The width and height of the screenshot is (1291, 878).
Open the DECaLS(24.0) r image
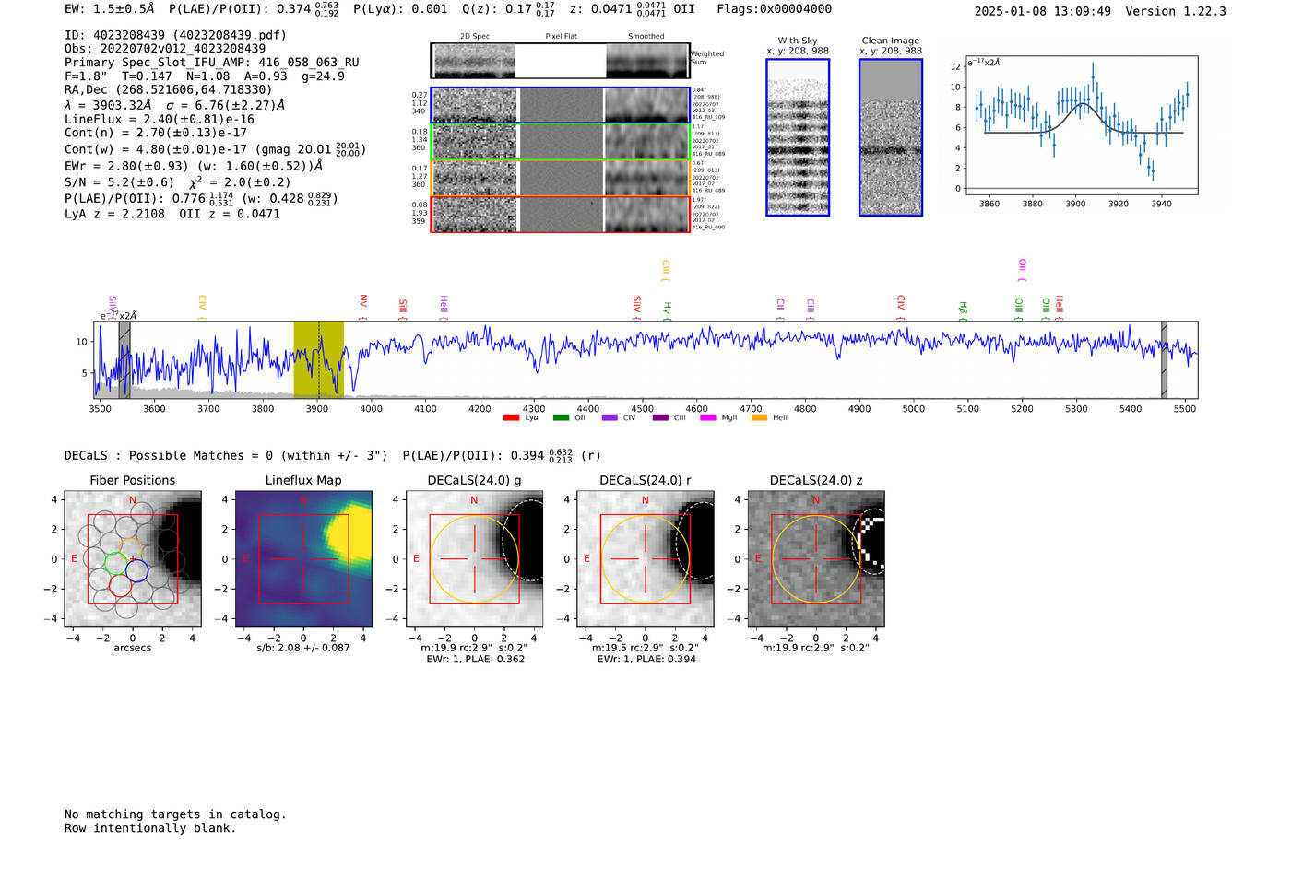click(645, 558)
